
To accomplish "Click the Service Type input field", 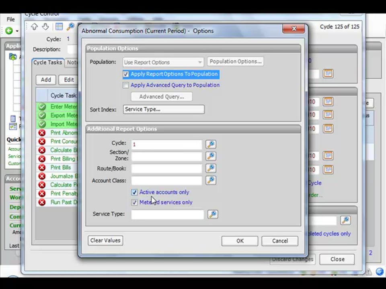I will [167, 214].
